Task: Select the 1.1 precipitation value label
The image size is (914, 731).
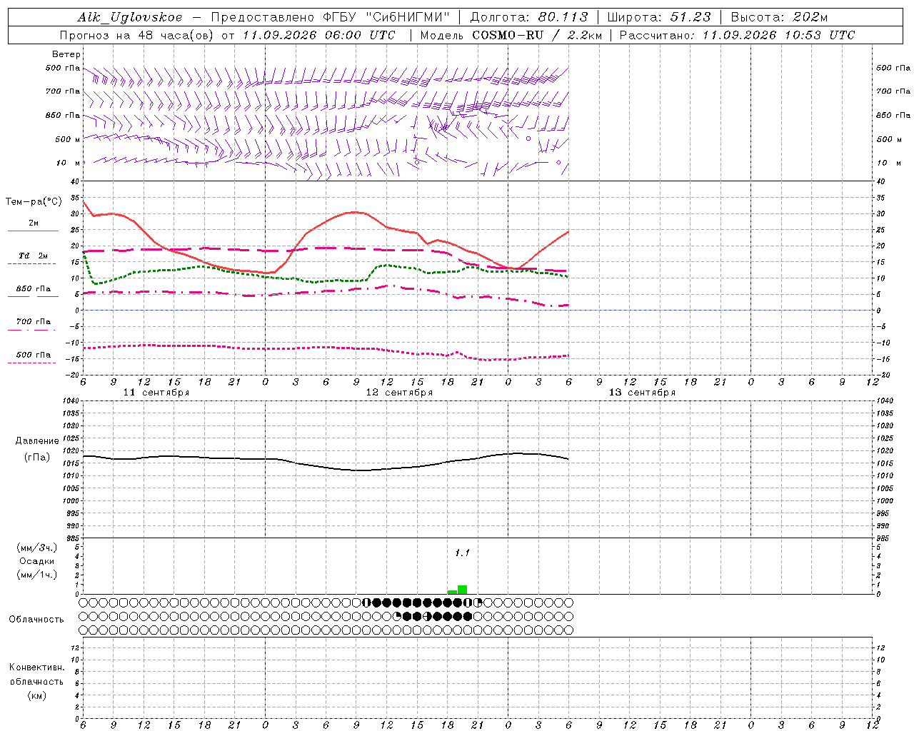Action: click(x=462, y=553)
